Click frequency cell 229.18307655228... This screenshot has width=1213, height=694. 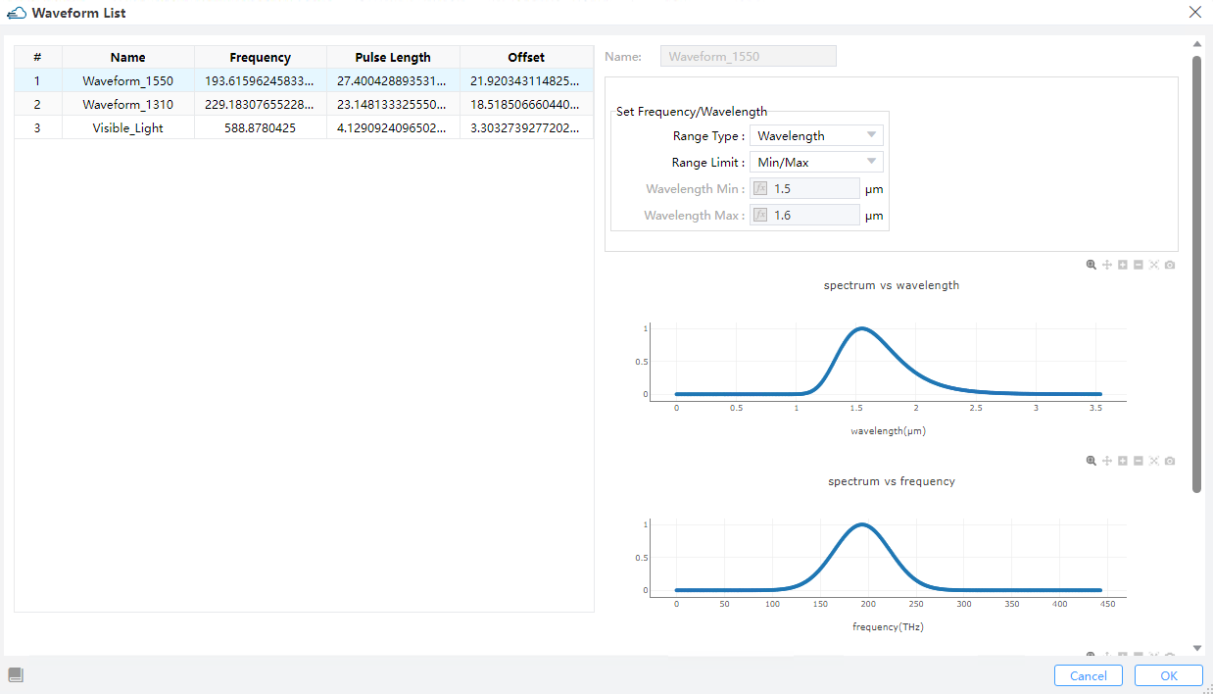pyautogui.click(x=261, y=104)
